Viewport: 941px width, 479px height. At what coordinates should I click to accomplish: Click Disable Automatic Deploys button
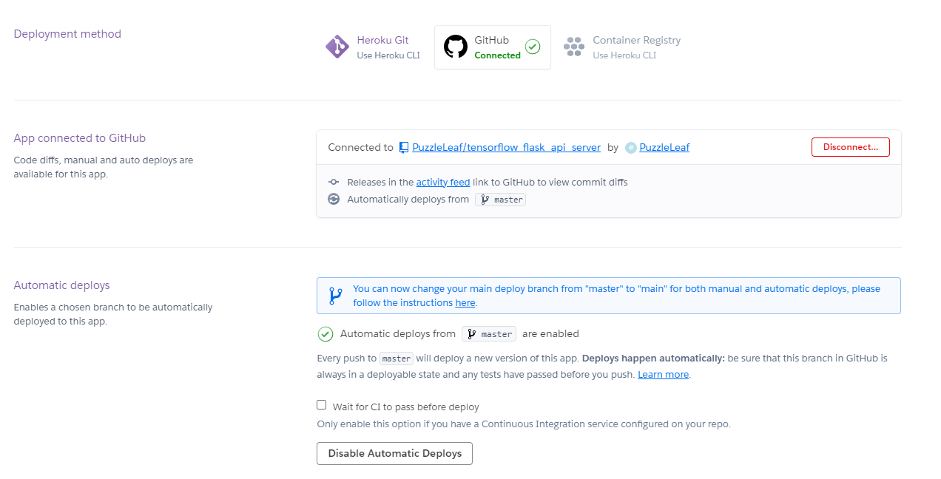click(x=394, y=453)
